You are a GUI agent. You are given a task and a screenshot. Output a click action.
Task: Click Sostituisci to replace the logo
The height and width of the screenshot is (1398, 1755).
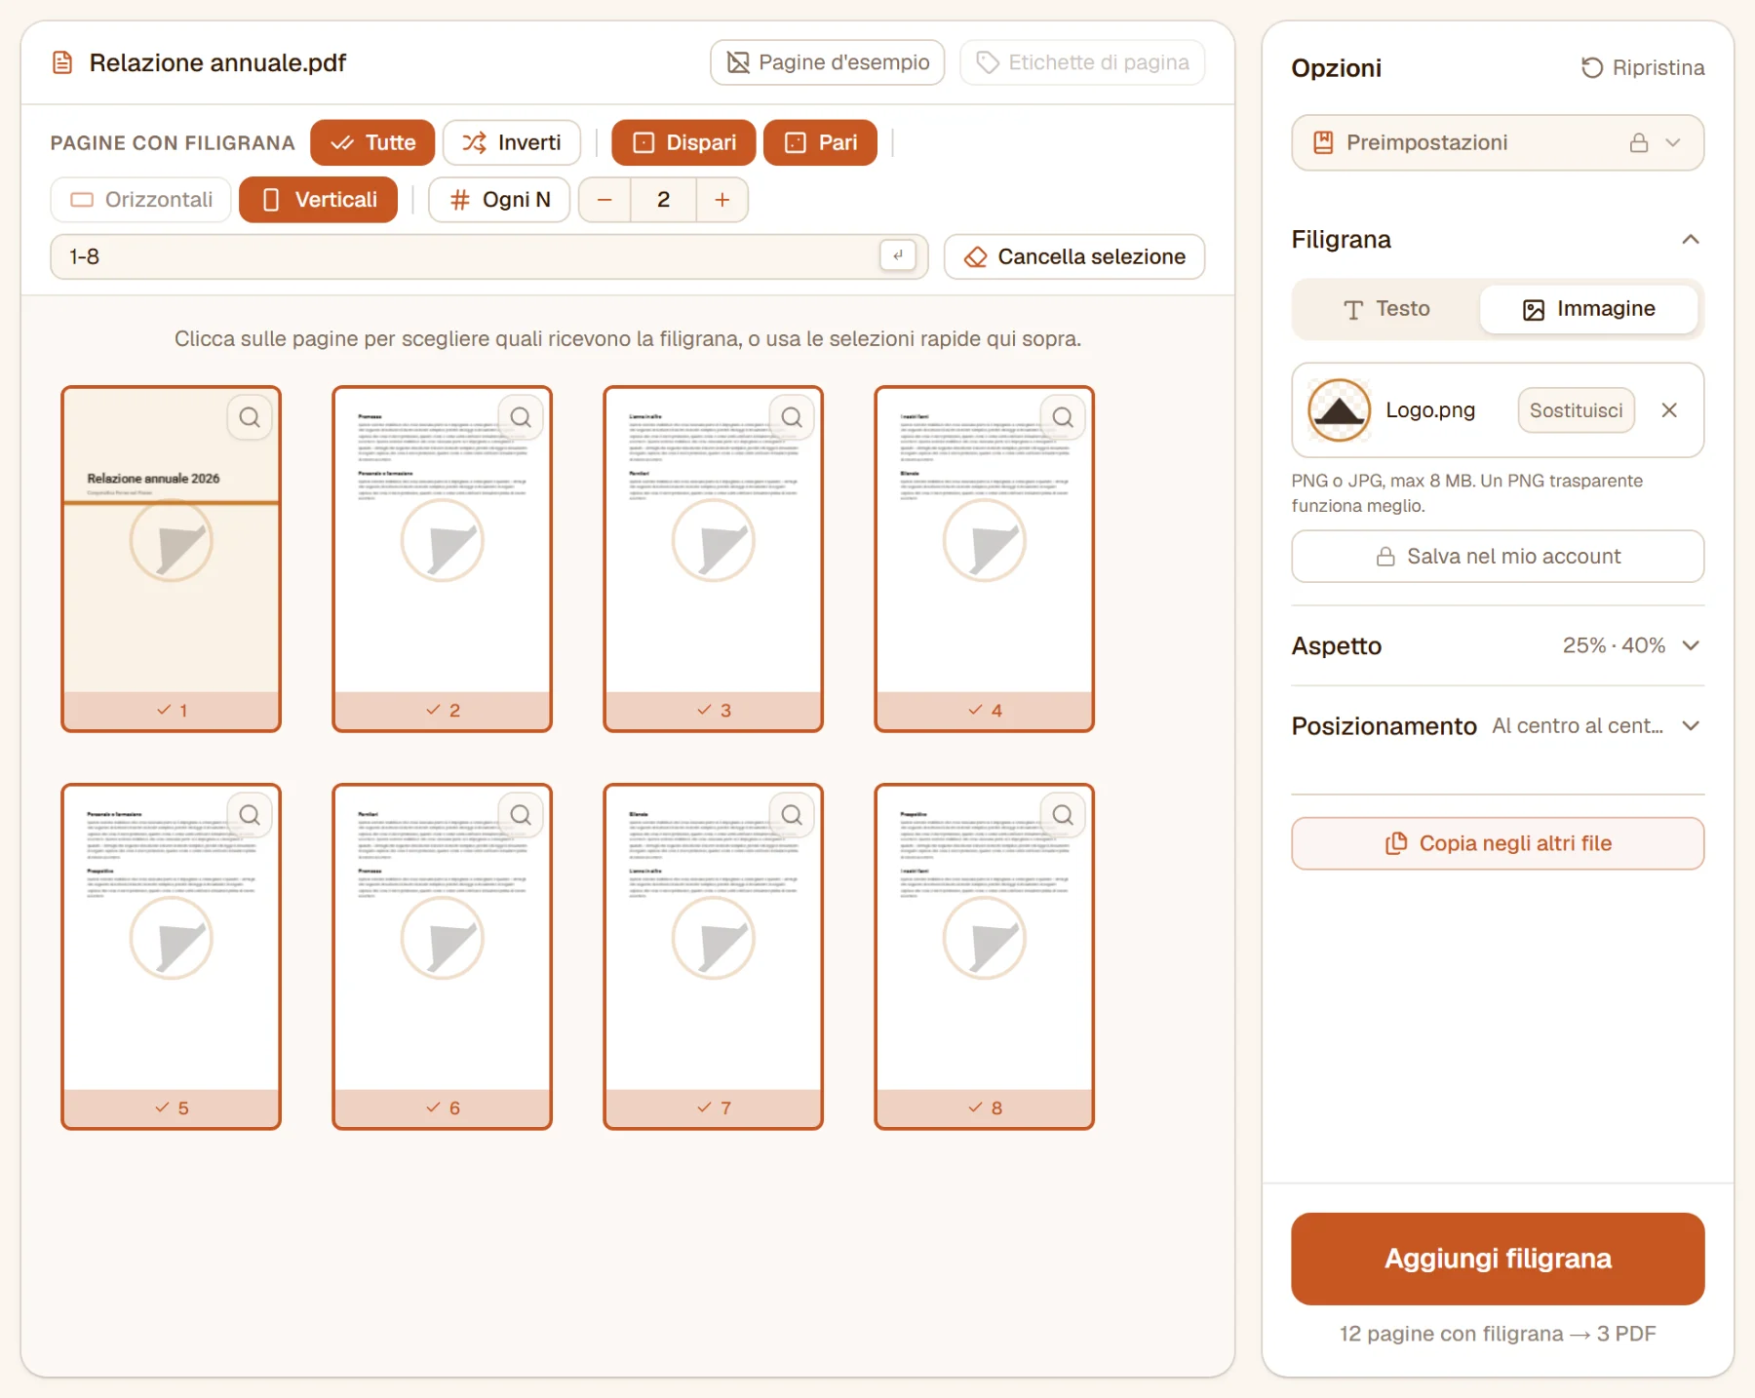[1576, 410]
